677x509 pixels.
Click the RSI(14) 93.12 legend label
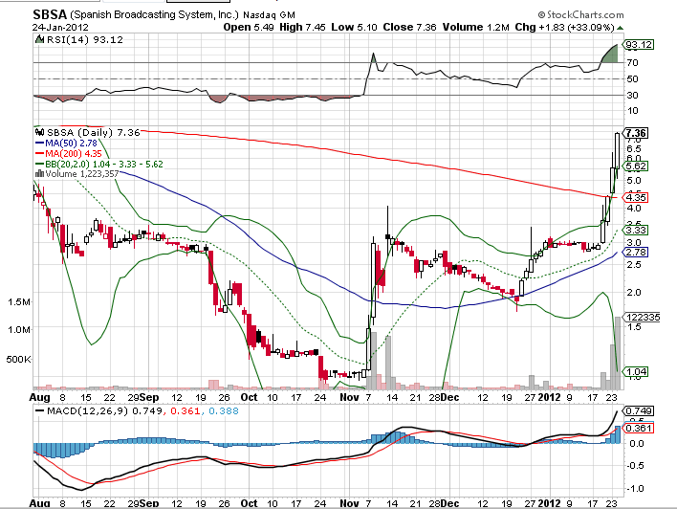tap(84, 40)
